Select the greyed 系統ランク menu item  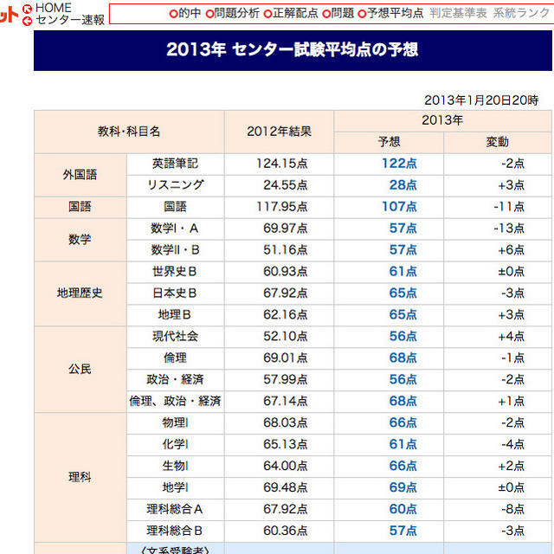pos(521,14)
